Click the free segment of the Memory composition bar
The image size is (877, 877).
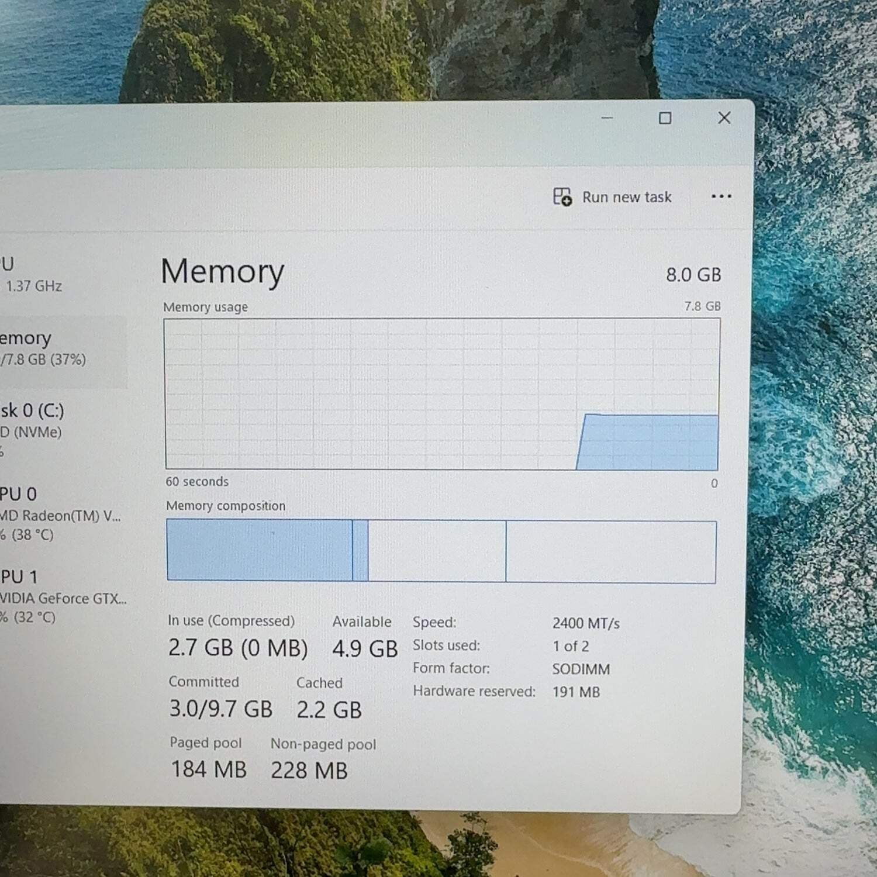[x=611, y=552]
